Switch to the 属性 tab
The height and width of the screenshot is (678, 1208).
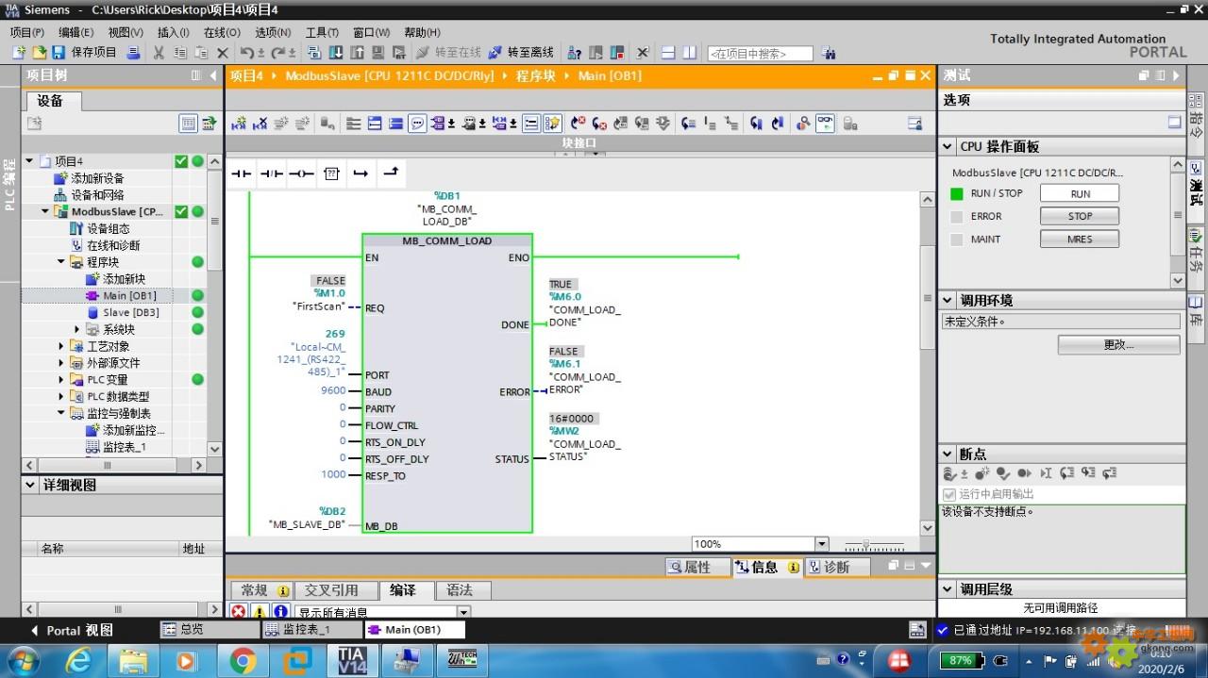click(x=697, y=567)
